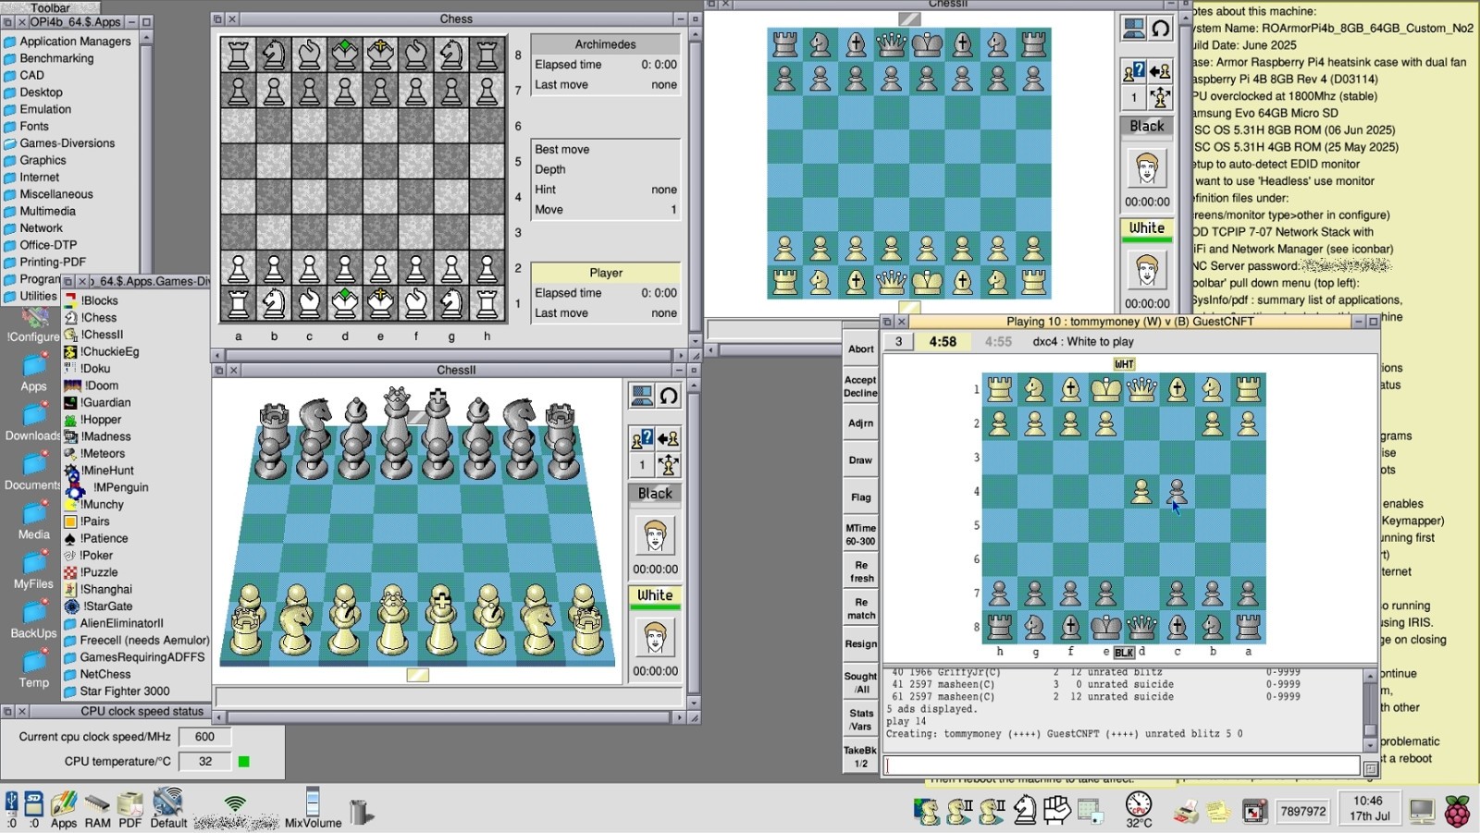Screen dimensions: 1480x833
Task: Click the Adjrn button in NetChess window
Action: tap(861, 423)
